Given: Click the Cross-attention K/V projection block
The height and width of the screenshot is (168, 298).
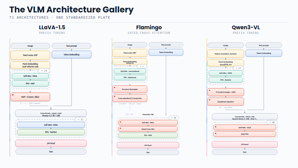Looking at the screenshot, I should [130, 98].
